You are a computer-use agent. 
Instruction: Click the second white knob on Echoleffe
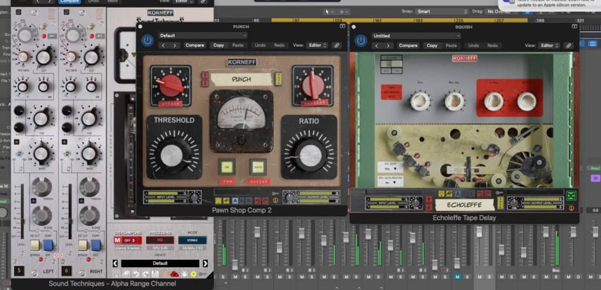[455, 101]
